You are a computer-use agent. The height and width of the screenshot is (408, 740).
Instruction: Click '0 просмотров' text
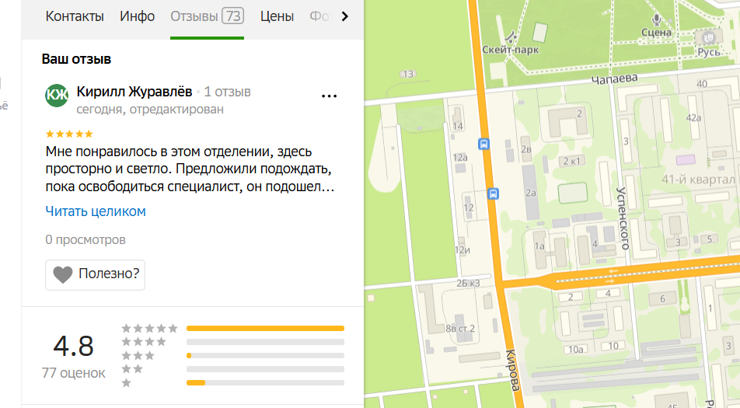coord(86,239)
